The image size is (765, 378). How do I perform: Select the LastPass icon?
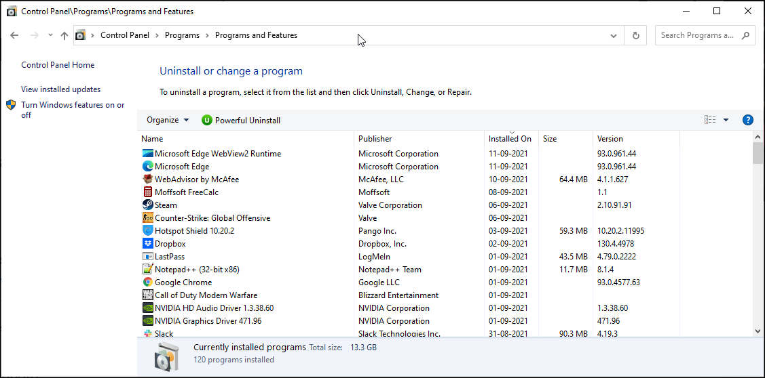(x=147, y=257)
